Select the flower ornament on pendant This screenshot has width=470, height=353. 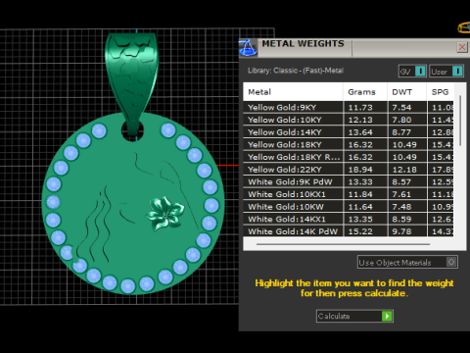click(164, 214)
